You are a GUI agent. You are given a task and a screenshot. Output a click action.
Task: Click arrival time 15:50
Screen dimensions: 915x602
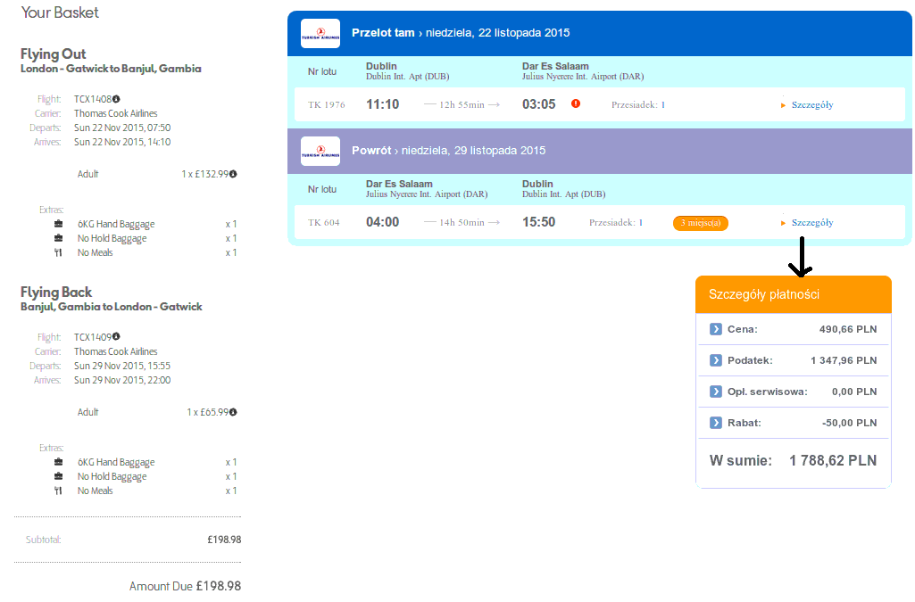(538, 222)
